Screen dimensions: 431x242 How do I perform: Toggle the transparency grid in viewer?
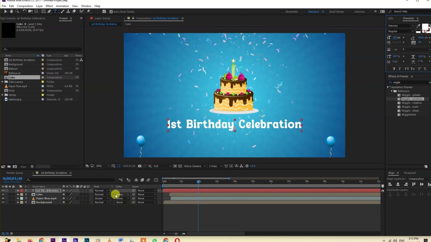coord(180,166)
